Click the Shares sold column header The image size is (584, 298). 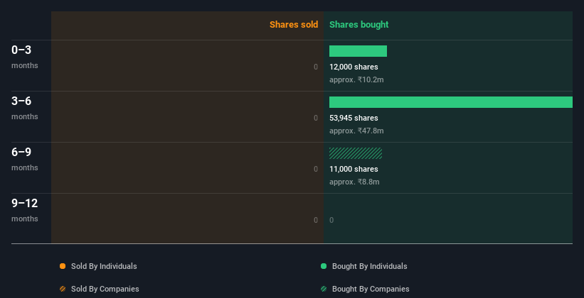pyautogui.click(x=294, y=25)
